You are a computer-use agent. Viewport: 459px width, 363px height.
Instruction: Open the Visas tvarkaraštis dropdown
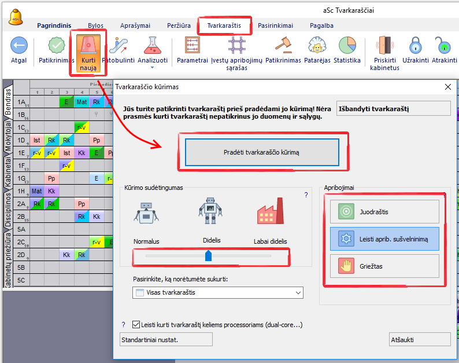pyautogui.click(x=217, y=293)
